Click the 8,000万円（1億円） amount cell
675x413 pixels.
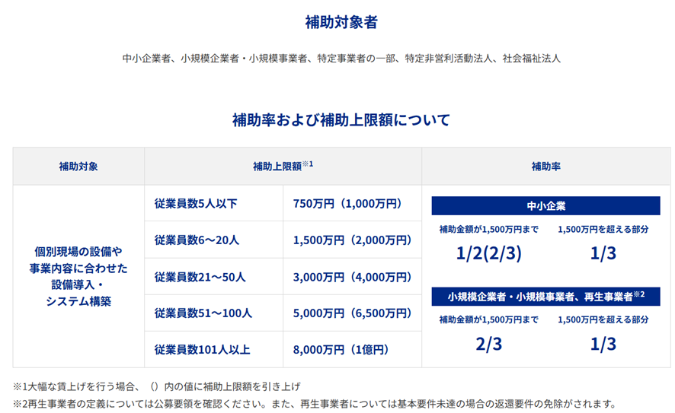coord(341,350)
